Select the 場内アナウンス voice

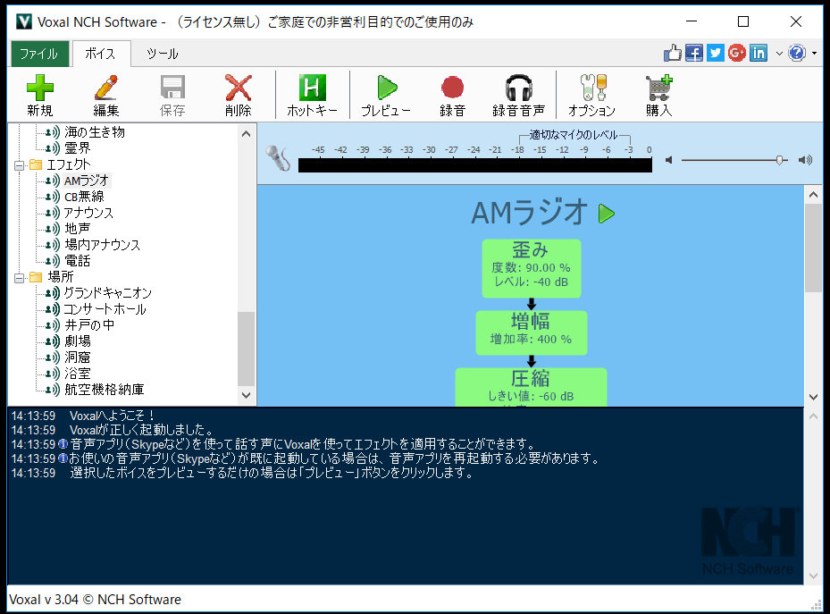click(102, 245)
